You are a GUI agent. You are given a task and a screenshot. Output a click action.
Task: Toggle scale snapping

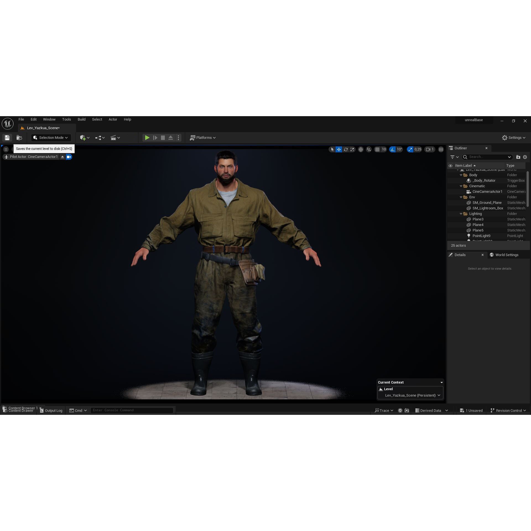[x=410, y=149]
